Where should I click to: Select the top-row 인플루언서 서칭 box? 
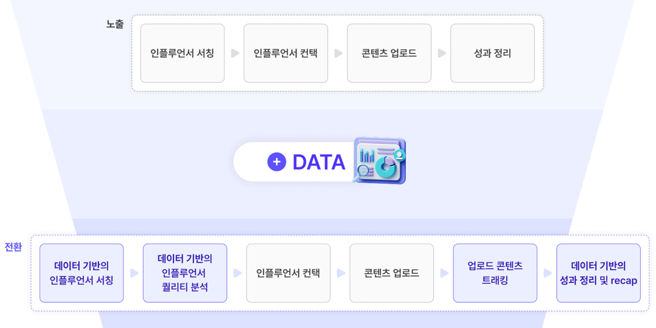pos(182,53)
